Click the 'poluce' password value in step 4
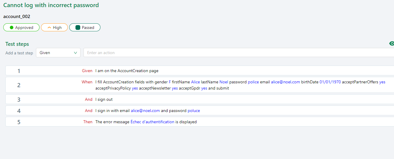This screenshot has height=159, width=394. (x=194, y=111)
